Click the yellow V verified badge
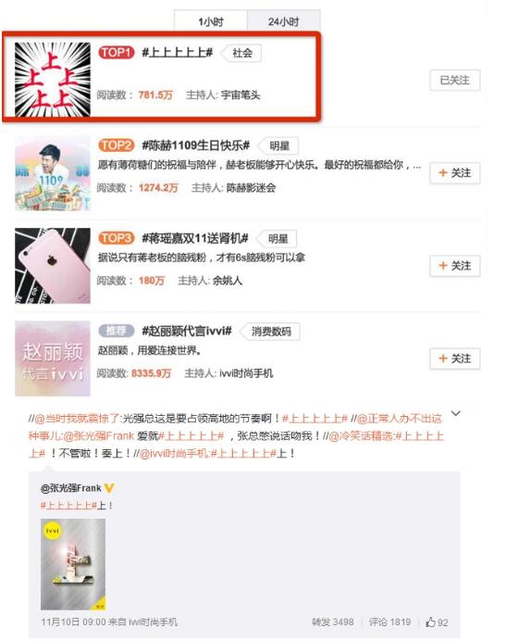This screenshot has width=506, height=641. point(109,488)
